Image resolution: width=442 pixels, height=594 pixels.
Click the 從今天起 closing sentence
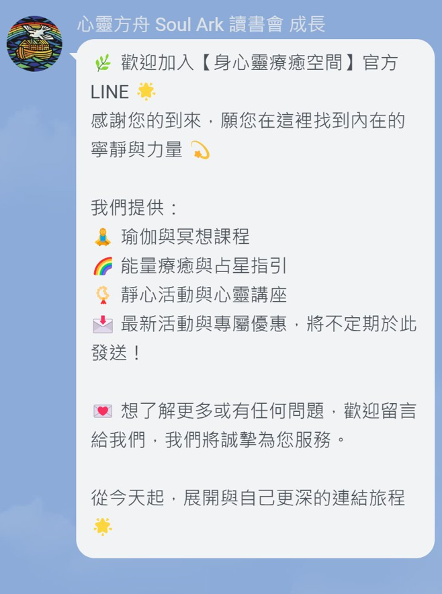248,498
